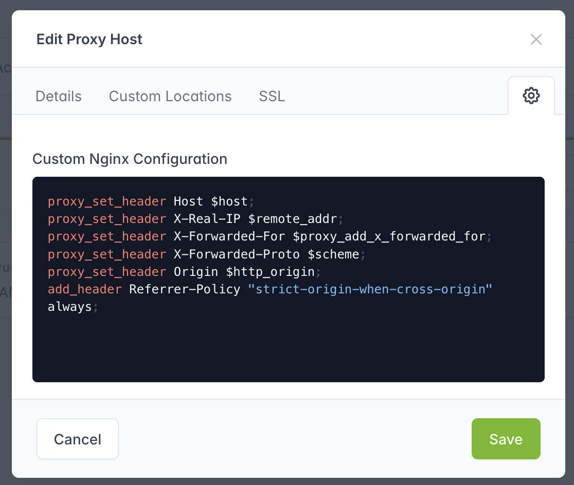This screenshot has width=574, height=485.
Task: Click the line setting Host $host
Action: click(x=151, y=201)
